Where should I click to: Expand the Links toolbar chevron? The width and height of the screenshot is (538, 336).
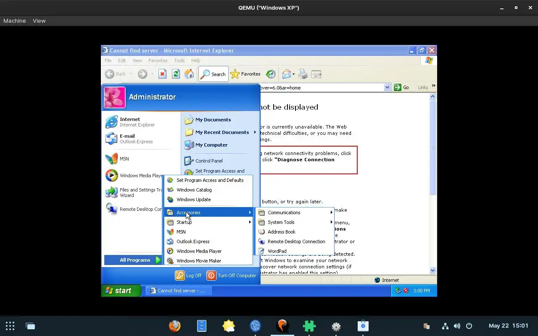coord(433,86)
